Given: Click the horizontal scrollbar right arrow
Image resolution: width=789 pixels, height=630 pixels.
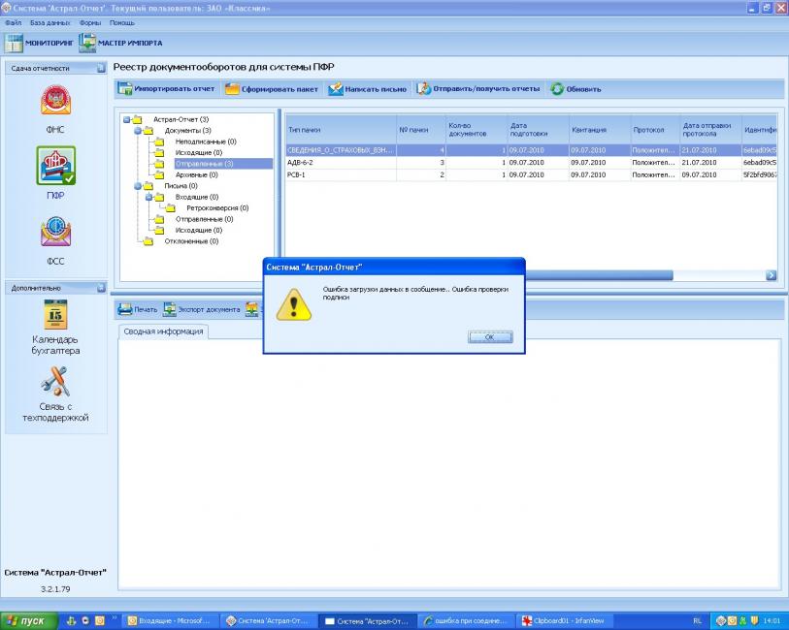Looking at the screenshot, I should pos(772,275).
